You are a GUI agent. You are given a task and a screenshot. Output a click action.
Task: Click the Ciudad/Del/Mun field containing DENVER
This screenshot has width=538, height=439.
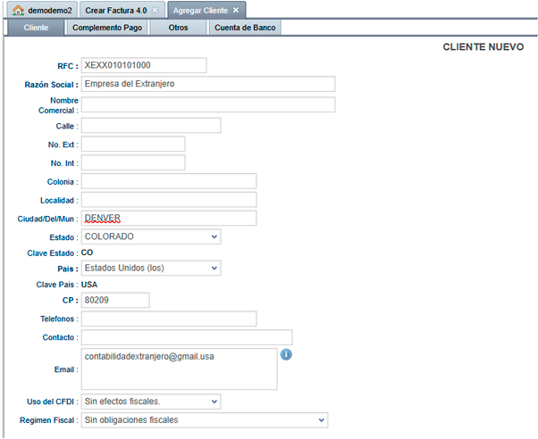(168, 219)
